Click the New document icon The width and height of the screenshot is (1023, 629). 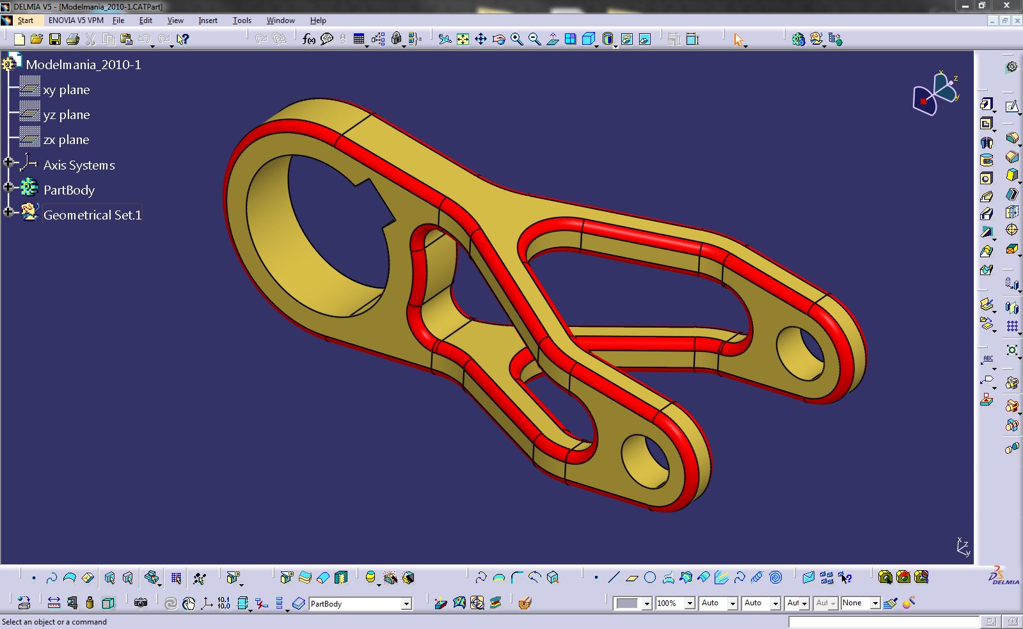(x=19, y=39)
